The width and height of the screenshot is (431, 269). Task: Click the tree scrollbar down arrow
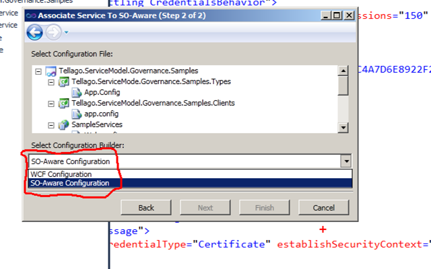(x=343, y=127)
